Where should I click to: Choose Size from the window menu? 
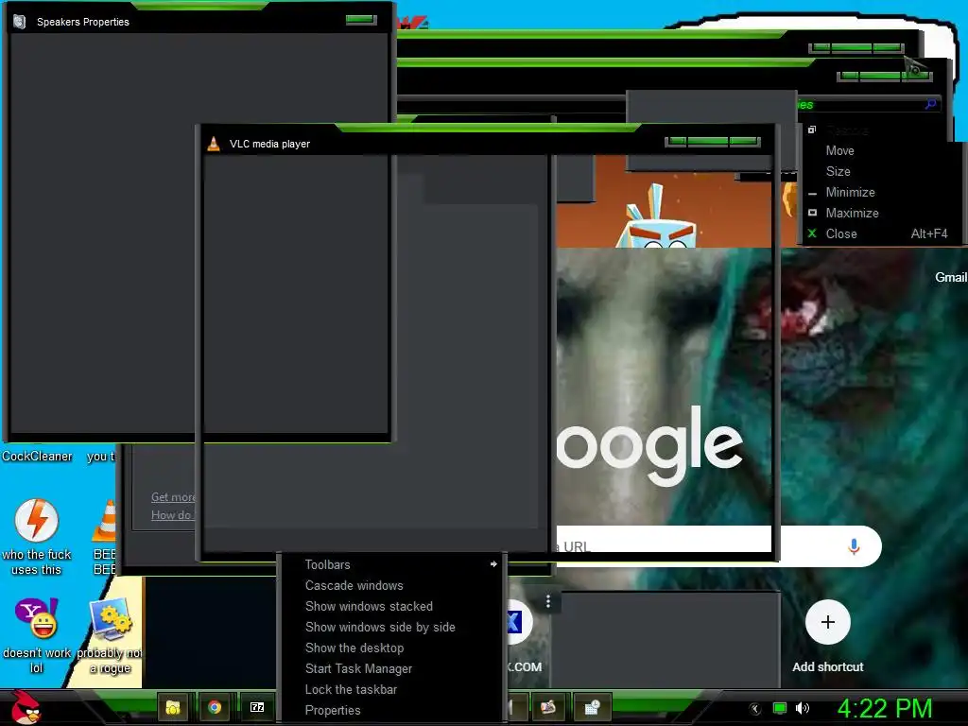(838, 172)
